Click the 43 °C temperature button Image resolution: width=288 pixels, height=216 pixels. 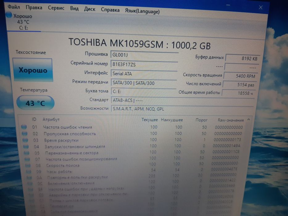tap(35, 103)
